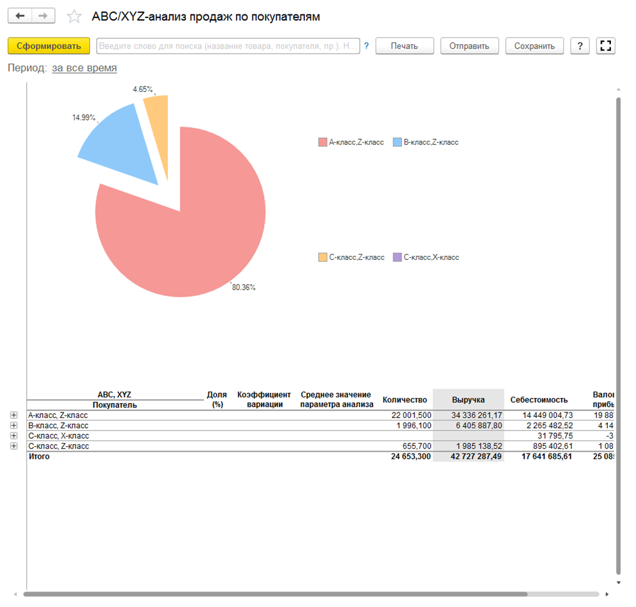636x607 pixels.
Task: Click the back navigation arrow
Action: (19, 16)
